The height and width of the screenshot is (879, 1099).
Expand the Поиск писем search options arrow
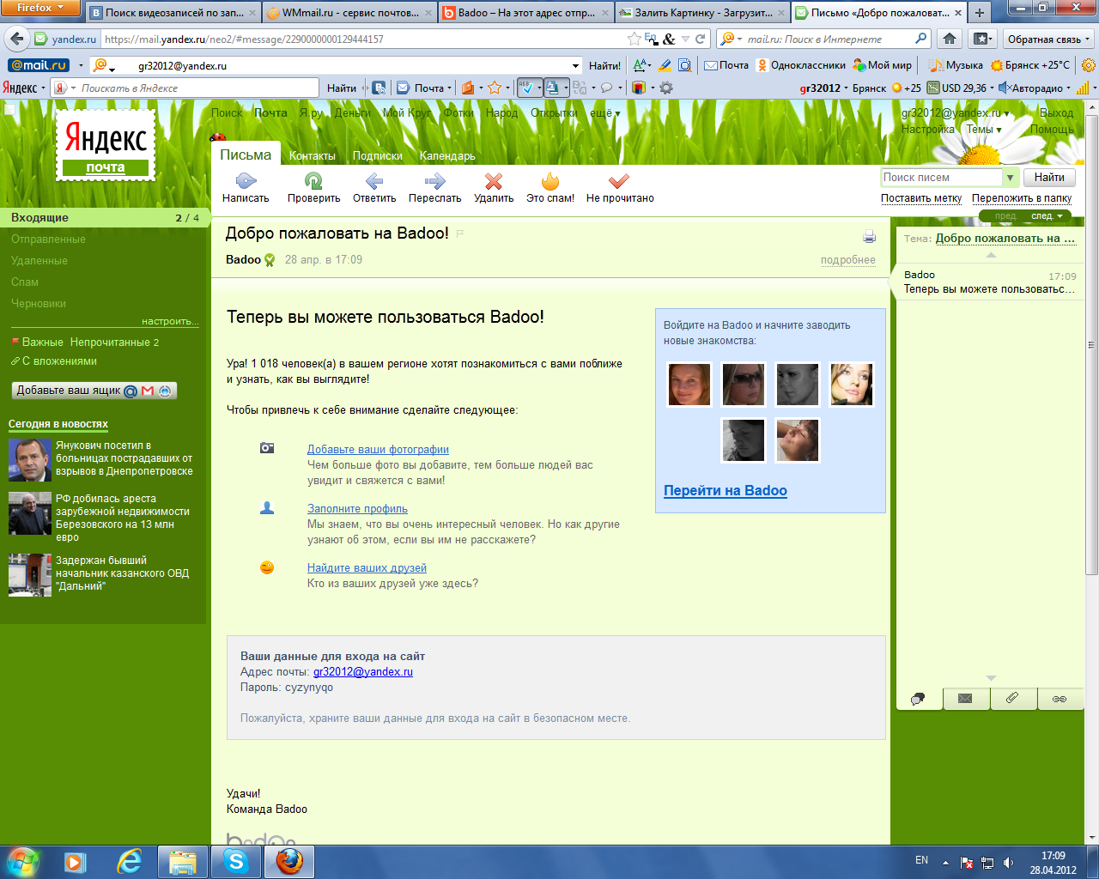1010,178
